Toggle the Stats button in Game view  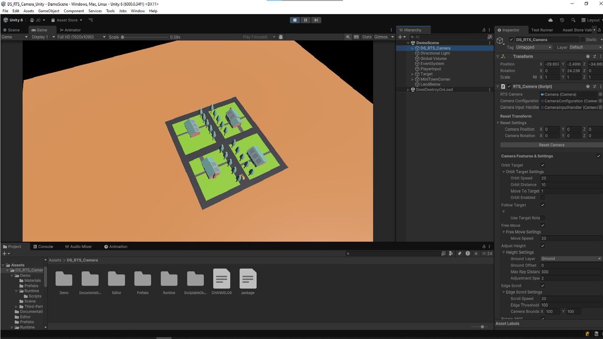[367, 37]
